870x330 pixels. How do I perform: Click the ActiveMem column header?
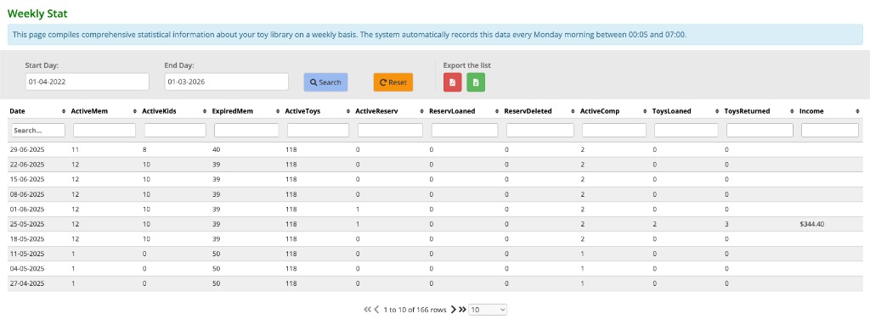click(89, 111)
